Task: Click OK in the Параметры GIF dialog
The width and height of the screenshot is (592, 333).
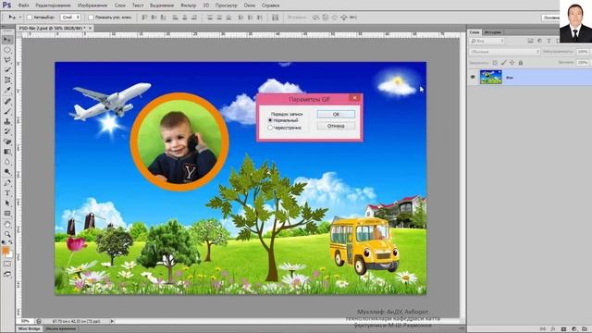Action: tap(336, 114)
